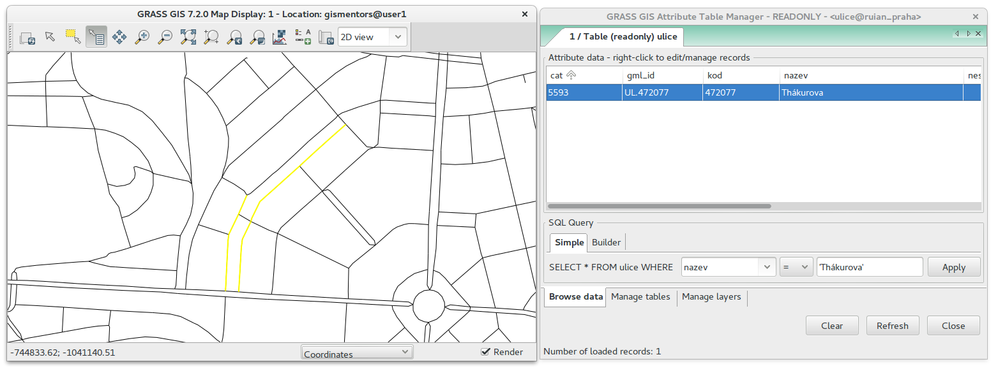Open the Manage tables tab
This screenshot has height=371, width=998.
640,296
